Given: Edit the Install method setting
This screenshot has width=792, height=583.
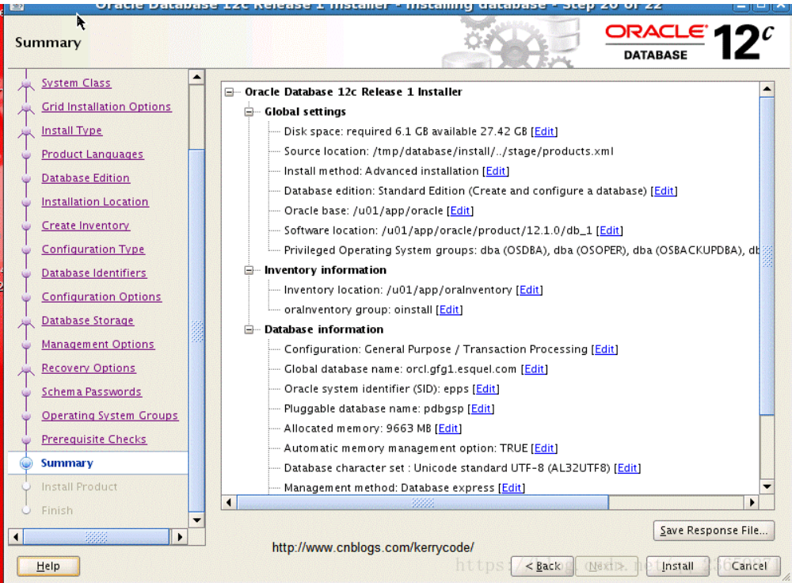Looking at the screenshot, I should tap(496, 171).
